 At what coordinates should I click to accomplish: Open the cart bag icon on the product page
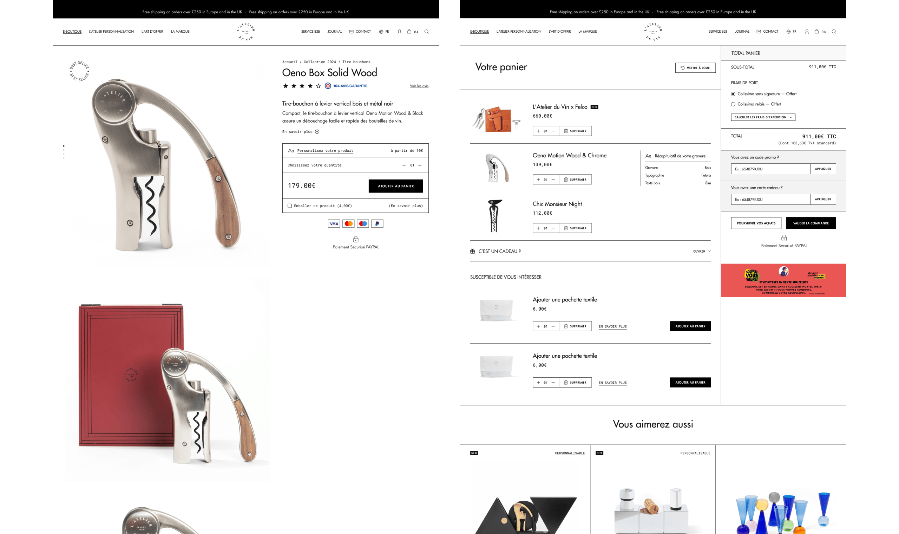[x=409, y=32]
